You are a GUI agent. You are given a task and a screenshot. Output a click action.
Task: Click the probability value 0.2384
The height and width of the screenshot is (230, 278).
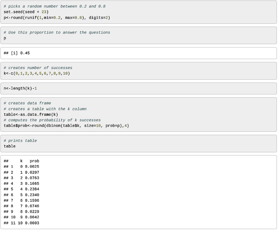point(32,189)
